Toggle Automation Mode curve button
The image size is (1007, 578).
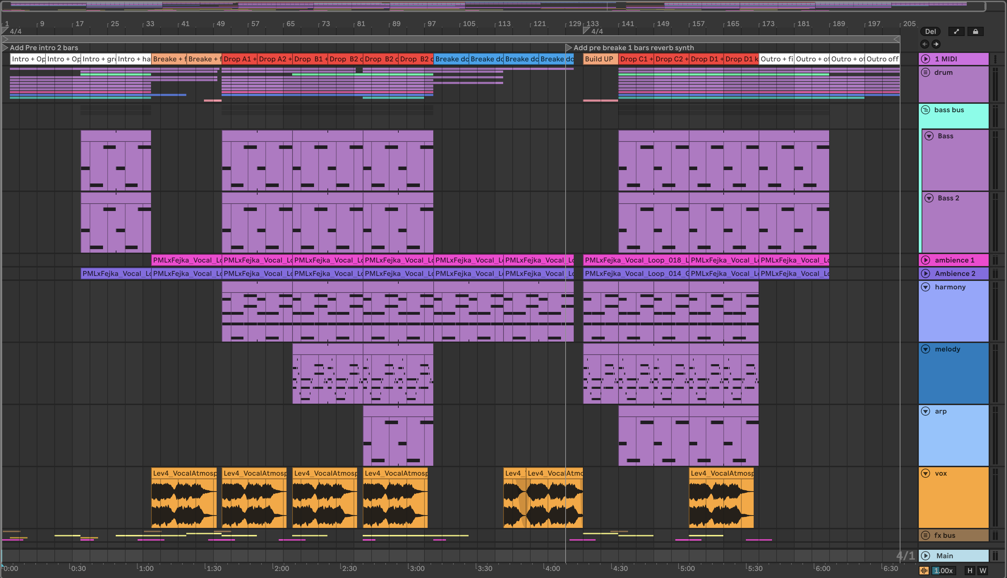point(956,31)
